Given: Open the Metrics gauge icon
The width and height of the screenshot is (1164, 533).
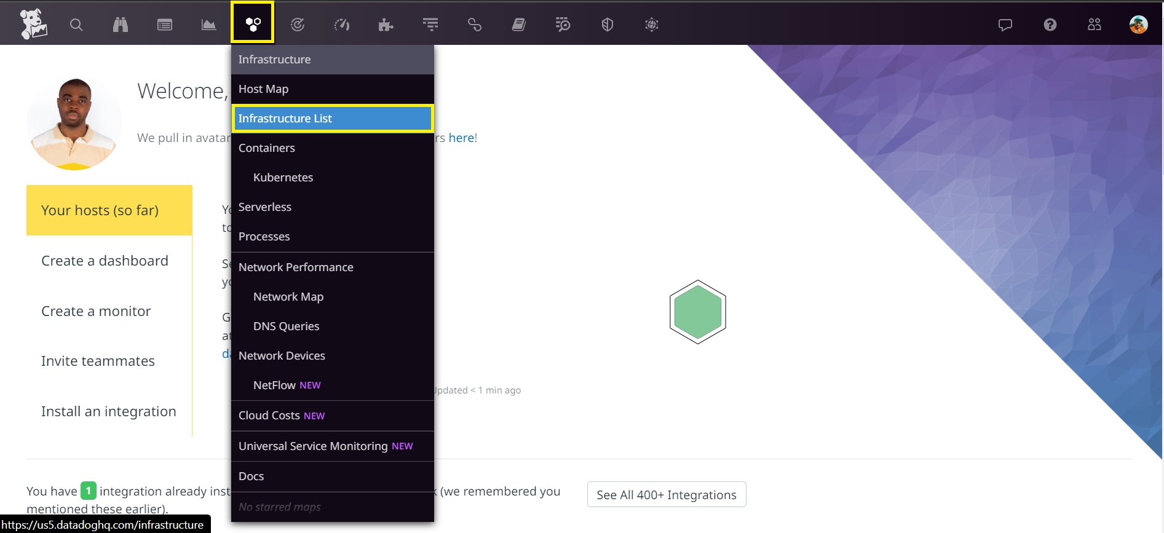Looking at the screenshot, I should (x=342, y=25).
